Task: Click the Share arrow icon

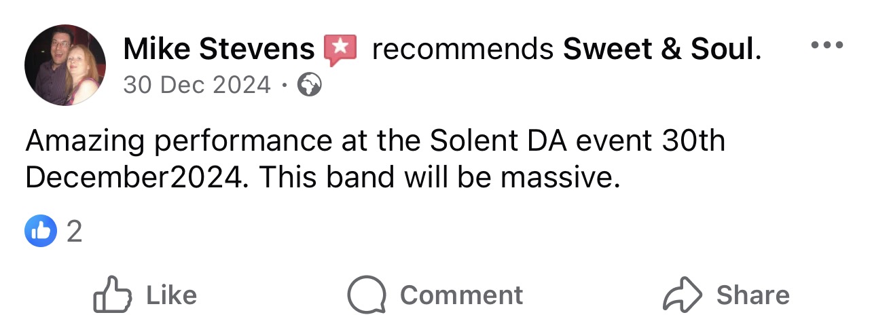Action: pyautogui.click(x=682, y=295)
